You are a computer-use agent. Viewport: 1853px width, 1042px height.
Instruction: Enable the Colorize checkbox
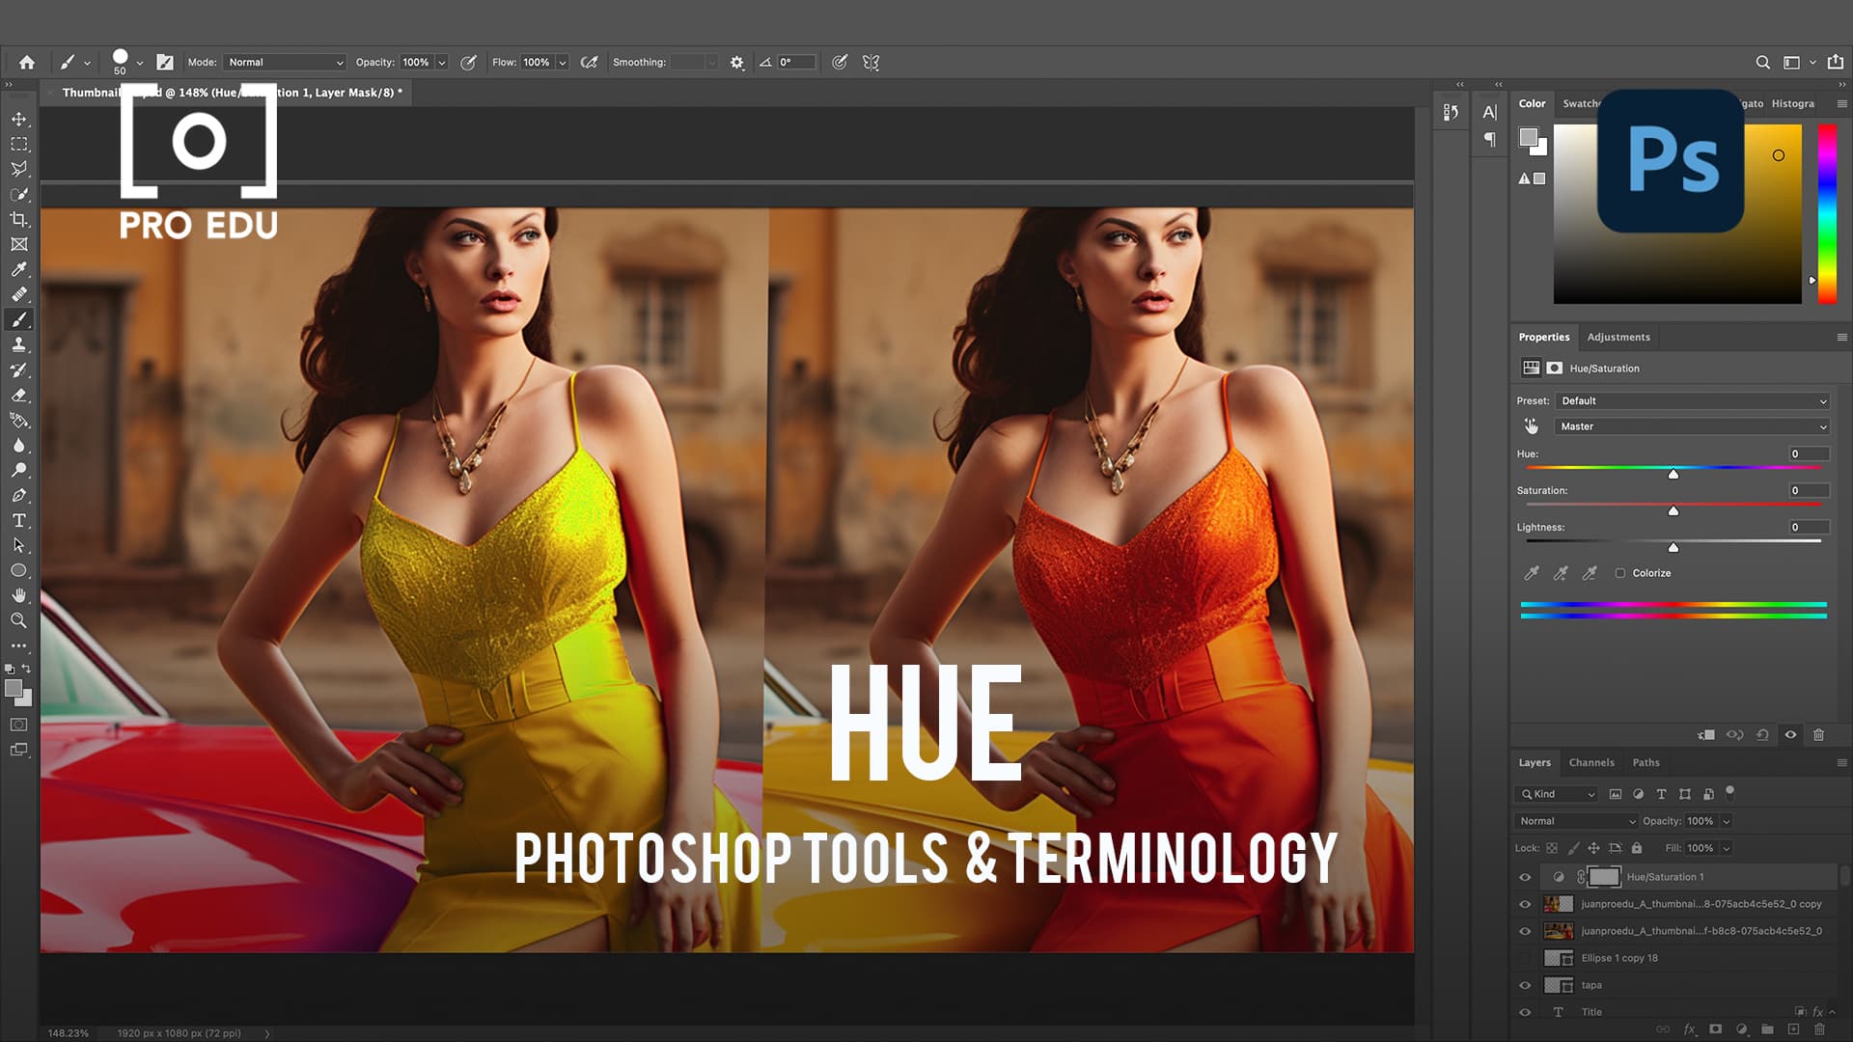coord(1621,573)
